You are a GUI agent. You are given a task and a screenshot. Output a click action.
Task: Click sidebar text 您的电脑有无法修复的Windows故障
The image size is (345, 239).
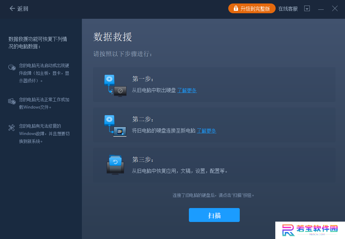click(x=44, y=134)
